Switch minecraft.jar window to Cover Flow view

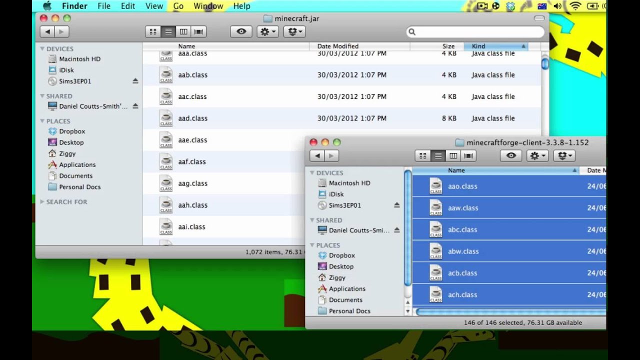199,31
